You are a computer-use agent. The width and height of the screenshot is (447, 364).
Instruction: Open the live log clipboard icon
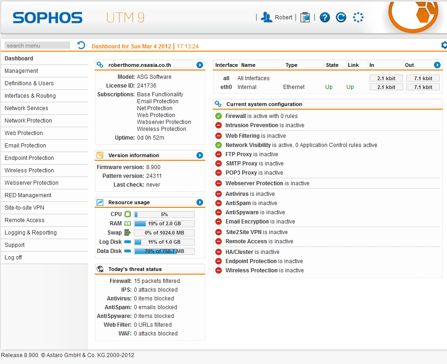point(305,18)
